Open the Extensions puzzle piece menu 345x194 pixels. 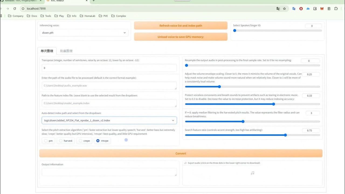[336, 9]
